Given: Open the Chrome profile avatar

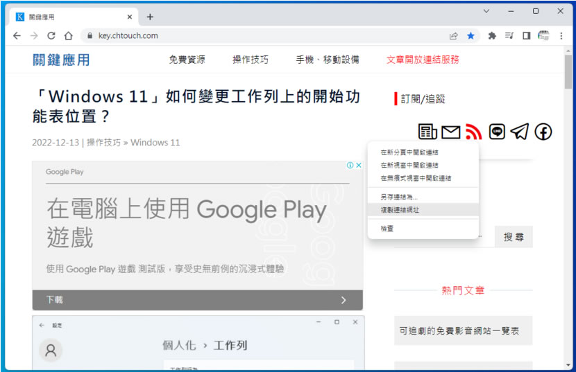Looking at the screenshot, I should point(543,35).
